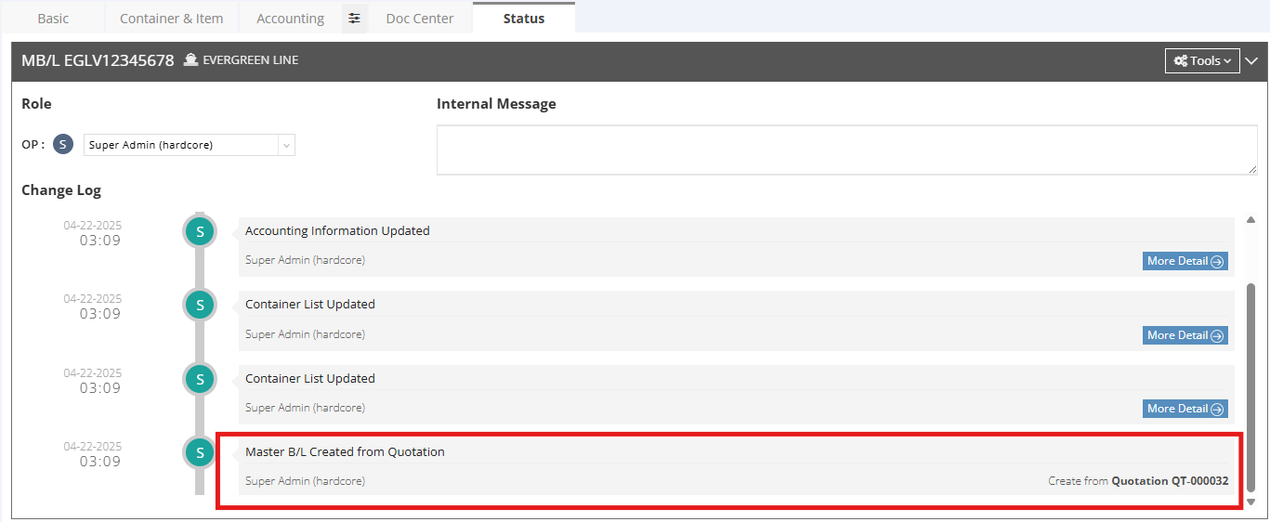The height and width of the screenshot is (522, 1270).
Task: Click the scrollbar up arrow in Change Log
Action: [x=1250, y=220]
